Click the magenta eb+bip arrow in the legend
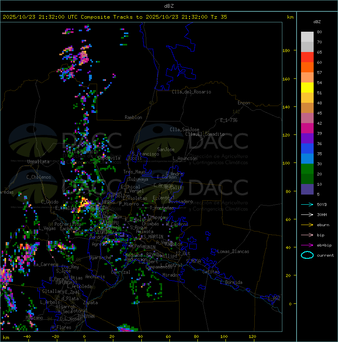This screenshot has height=342, width=338. 307,245
